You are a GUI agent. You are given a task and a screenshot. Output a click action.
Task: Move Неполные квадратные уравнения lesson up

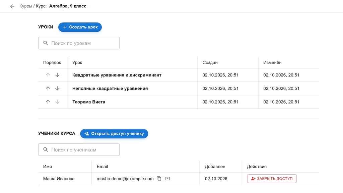click(48, 88)
